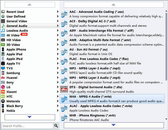Viewport: 168px width, 130px height.
Task: Click the General Video film icon
Action: pyautogui.click(x=3, y=21)
